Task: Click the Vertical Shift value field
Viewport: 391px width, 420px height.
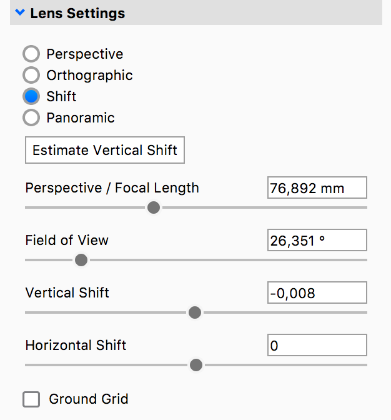Action: tap(317, 293)
